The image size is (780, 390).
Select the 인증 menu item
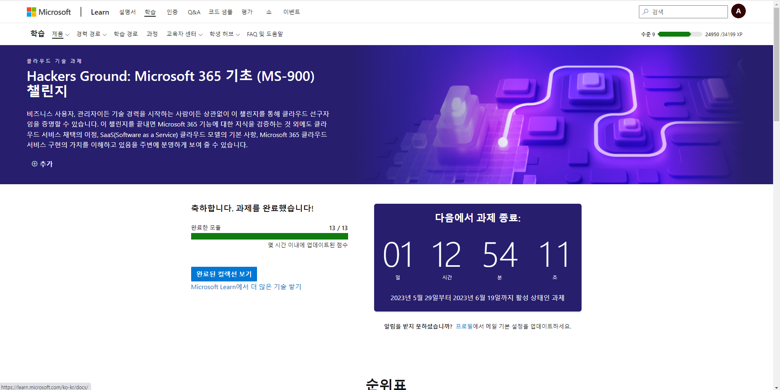pyautogui.click(x=172, y=12)
